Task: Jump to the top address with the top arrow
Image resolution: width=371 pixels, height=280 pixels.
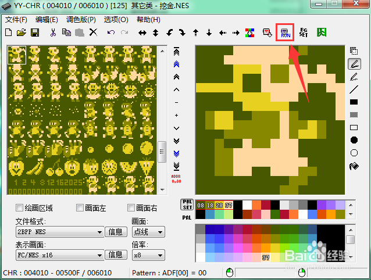Action: (x=177, y=51)
